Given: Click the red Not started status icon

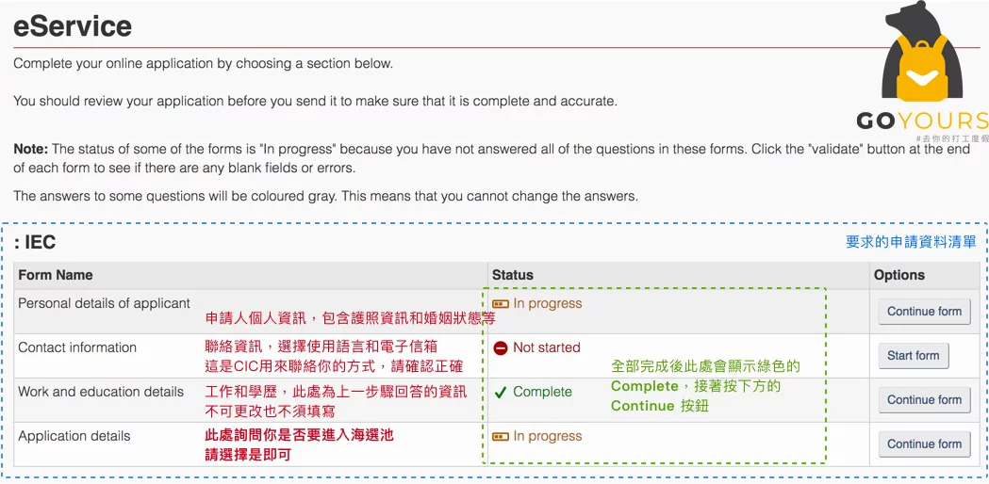Looking at the screenshot, I should (x=501, y=347).
